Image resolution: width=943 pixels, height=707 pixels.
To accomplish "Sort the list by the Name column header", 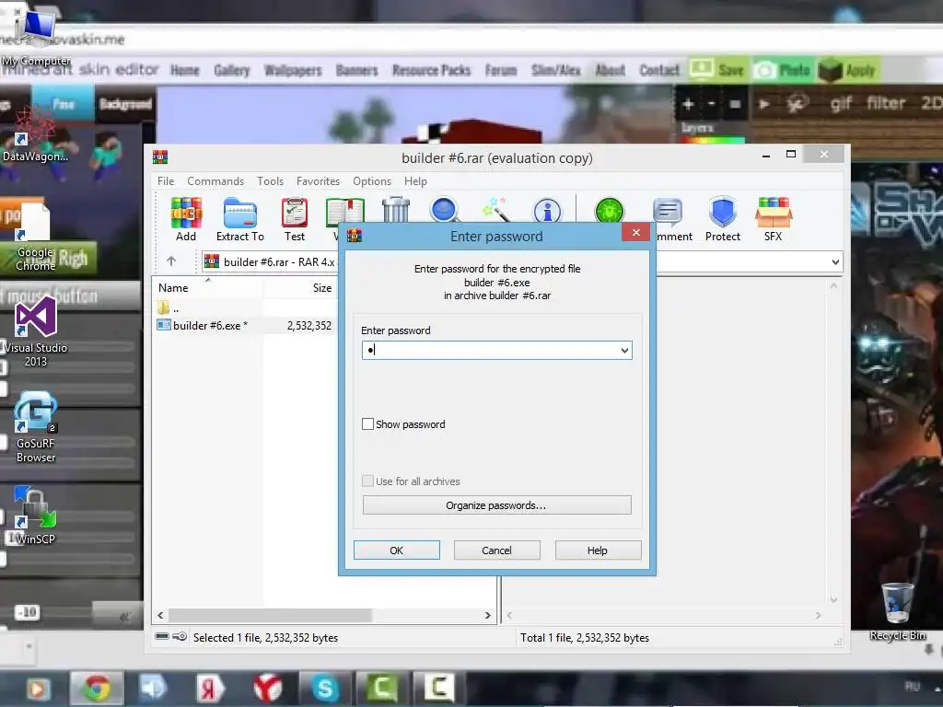I will pos(207,288).
